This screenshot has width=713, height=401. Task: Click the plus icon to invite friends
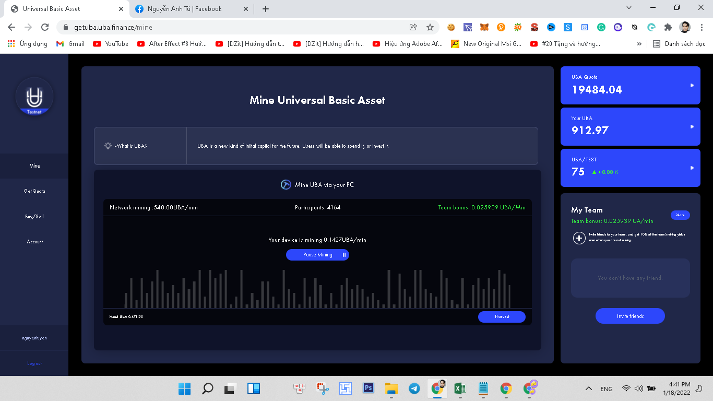click(579, 238)
